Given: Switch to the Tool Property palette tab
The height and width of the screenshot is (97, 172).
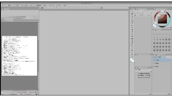Looking at the screenshot, I should click(x=142, y=68).
